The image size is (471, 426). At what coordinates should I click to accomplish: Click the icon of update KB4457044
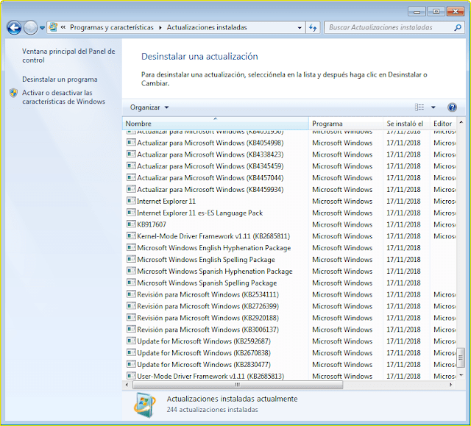(131, 177)
